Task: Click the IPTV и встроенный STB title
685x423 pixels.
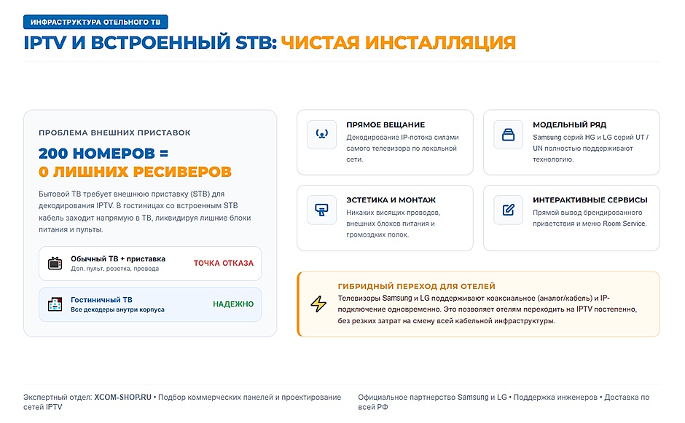Action: (x=150, y=43)
